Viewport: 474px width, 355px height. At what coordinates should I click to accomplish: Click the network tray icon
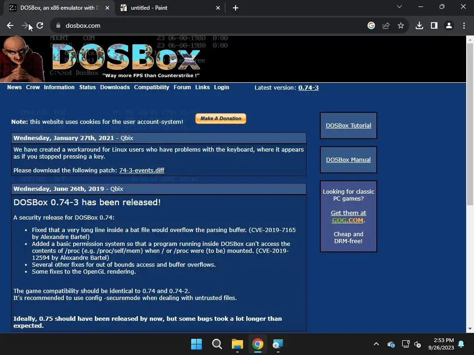pyautogui.click(x=405, y=344)
